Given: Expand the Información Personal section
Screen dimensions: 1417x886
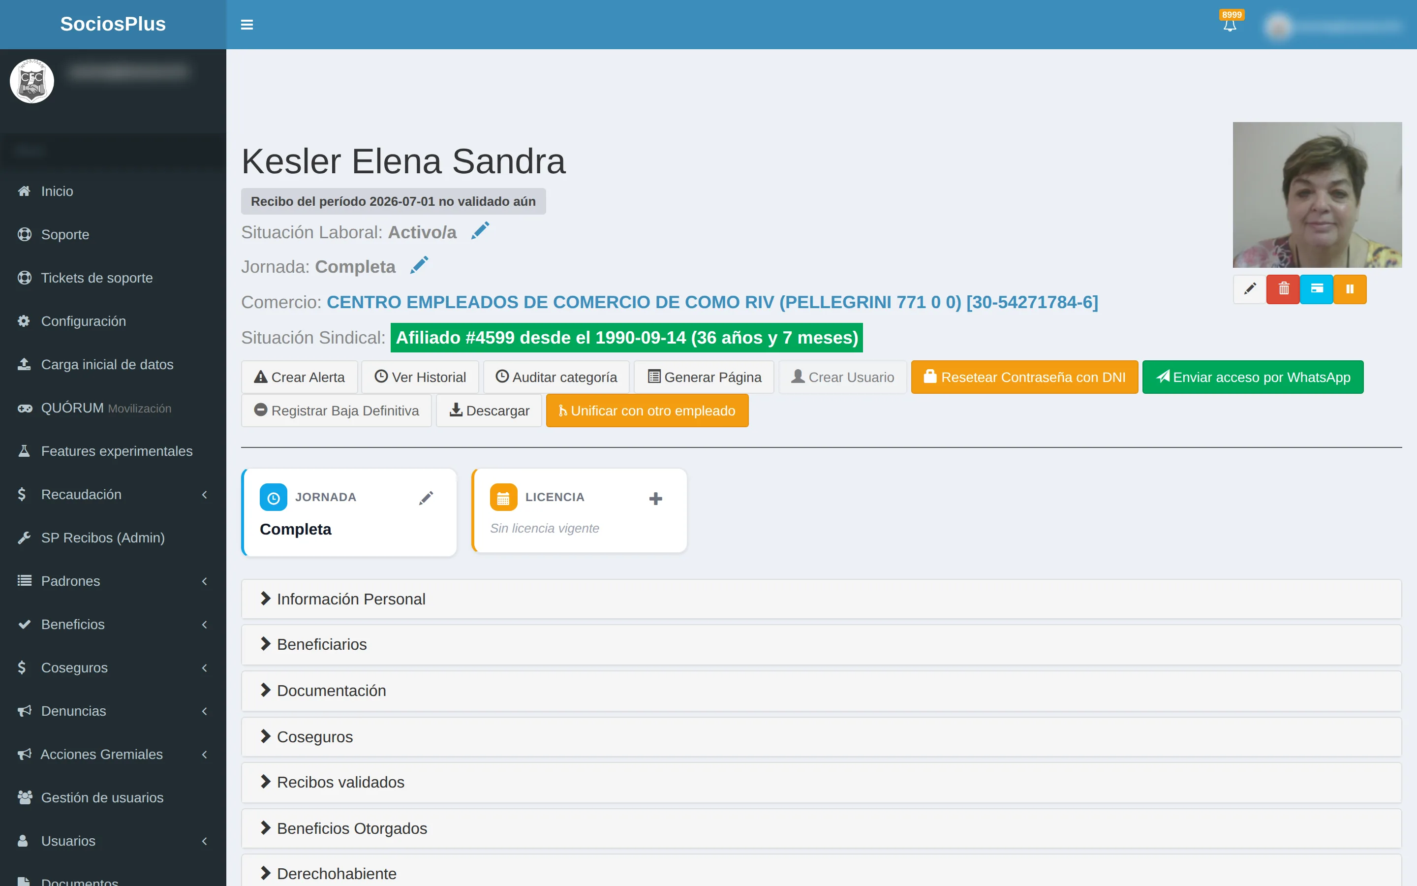Looking at the screenshot, I should [821, 599].
